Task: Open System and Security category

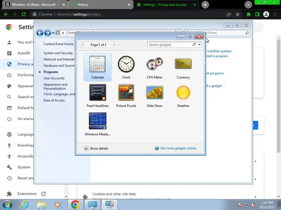Action: point(58,53)
